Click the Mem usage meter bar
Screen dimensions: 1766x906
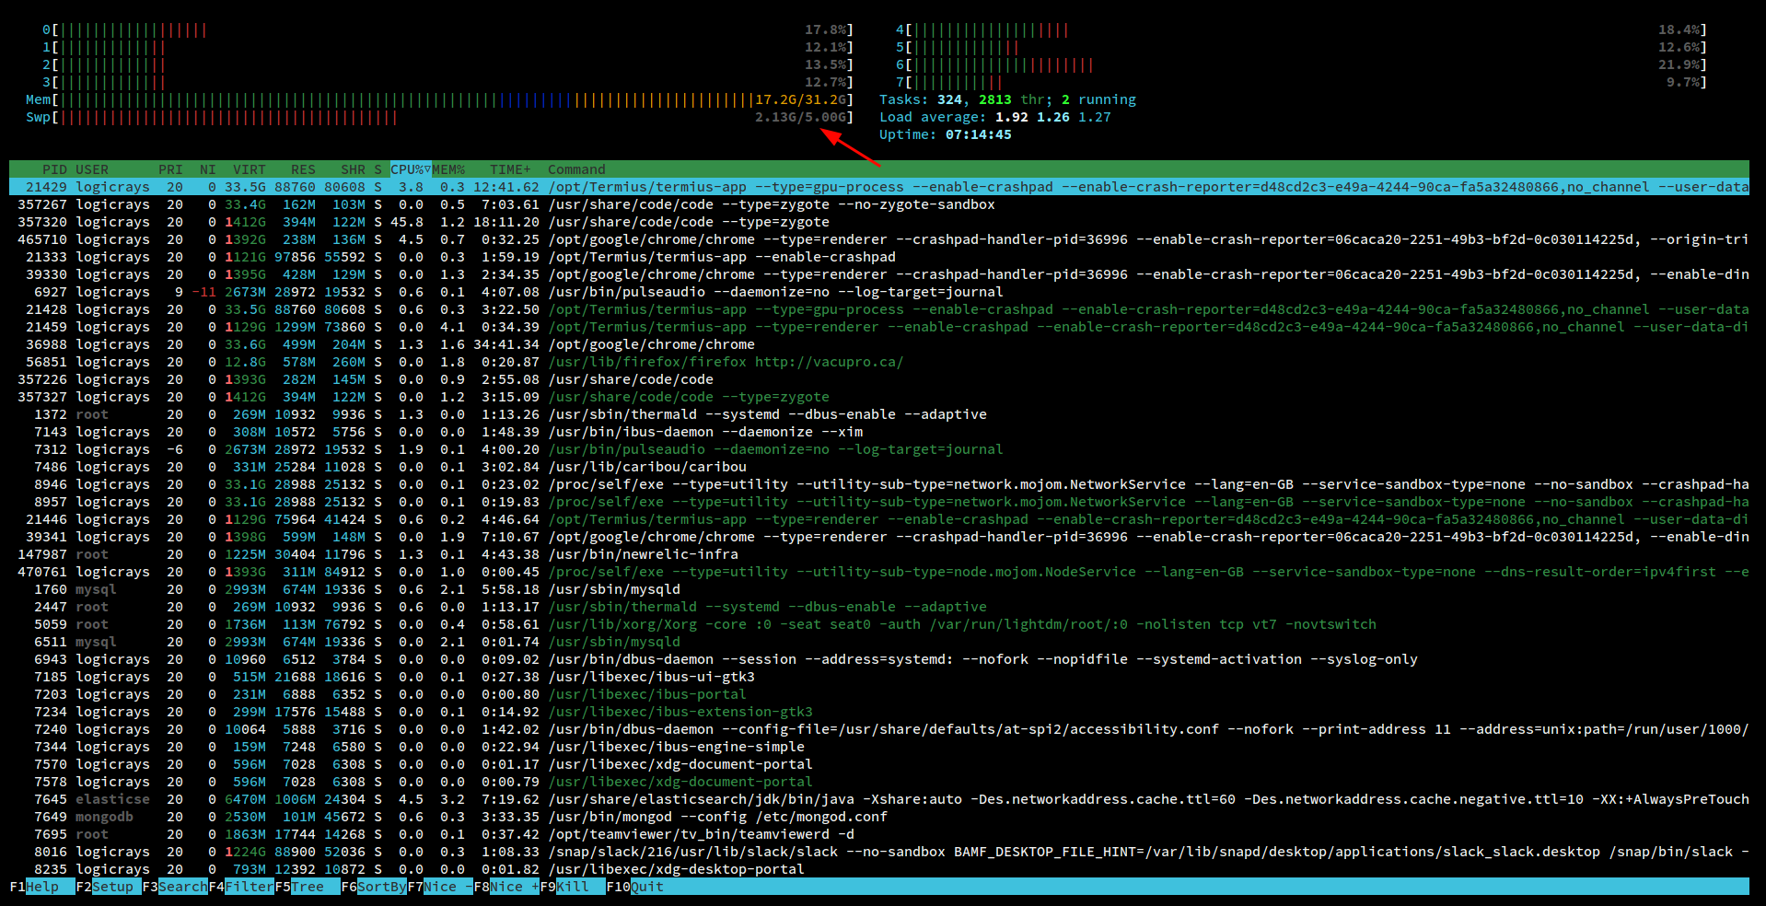pos(439,99)
